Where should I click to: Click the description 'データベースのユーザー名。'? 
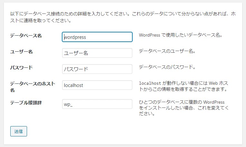click(x=167, y=51)
